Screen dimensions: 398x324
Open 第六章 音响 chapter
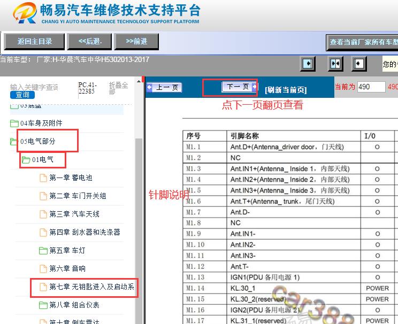pyautogui.click(x=67, y=268)
